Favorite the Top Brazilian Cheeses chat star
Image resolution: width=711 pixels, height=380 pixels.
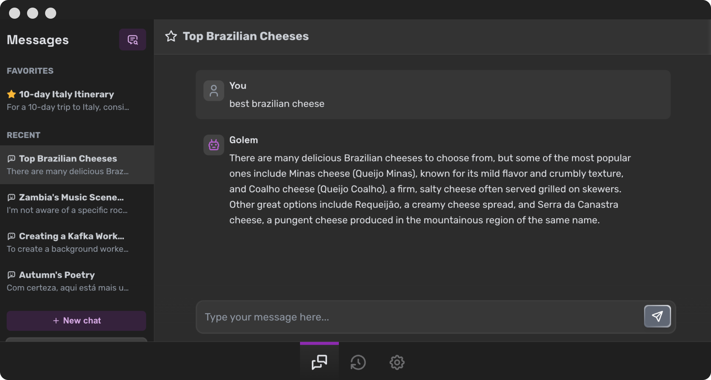pos(171,36)
